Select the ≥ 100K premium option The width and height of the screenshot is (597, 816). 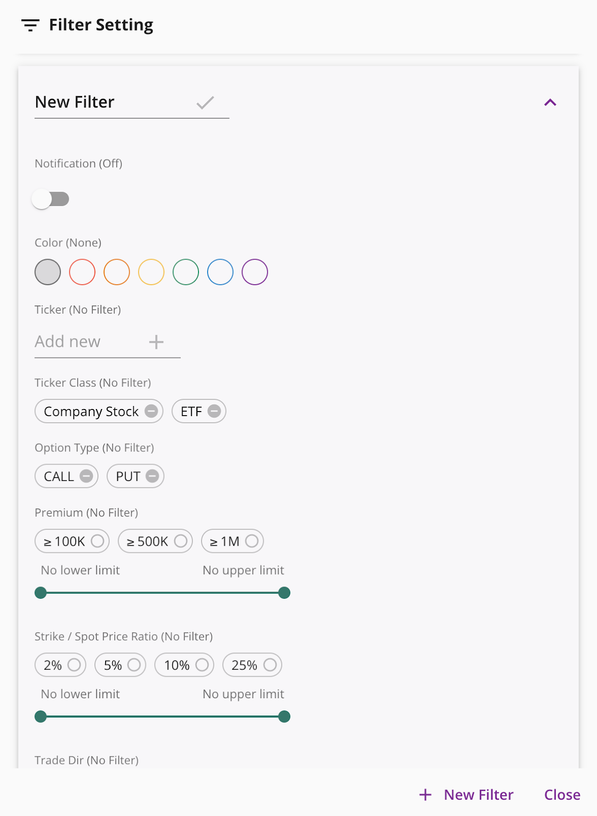point(72,541)
